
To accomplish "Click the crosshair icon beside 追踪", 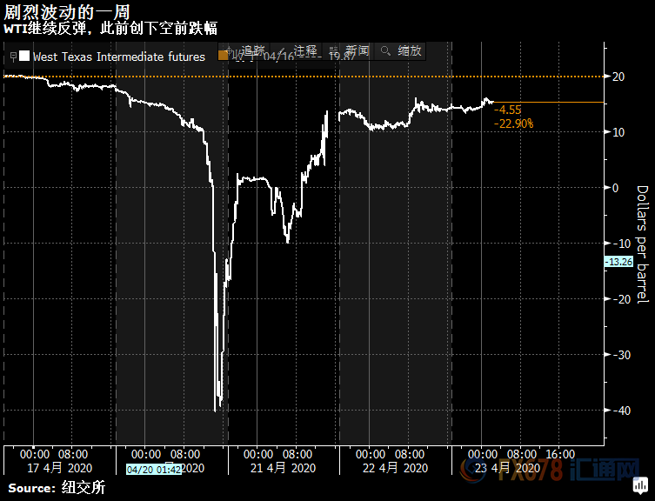I will (x=230, y=51).
